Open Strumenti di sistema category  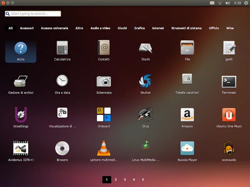(186, 28)
